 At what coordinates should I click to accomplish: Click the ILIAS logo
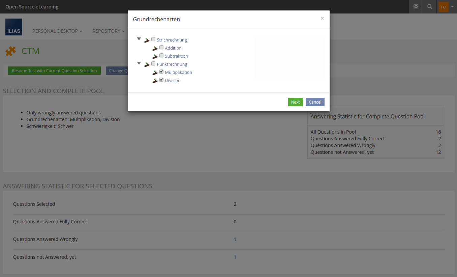point(14,27)
